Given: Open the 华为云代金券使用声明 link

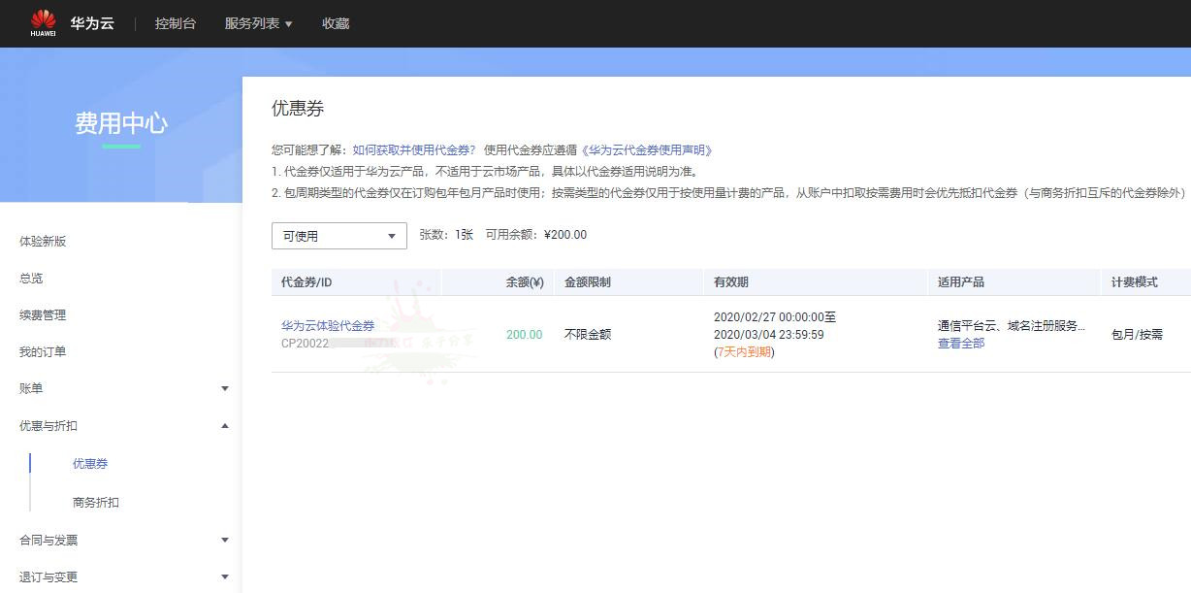Looking at the screenshot, I should tap(646, 150).
